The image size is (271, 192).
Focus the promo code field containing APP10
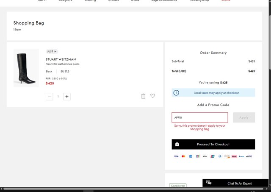[x=199, y=117]
